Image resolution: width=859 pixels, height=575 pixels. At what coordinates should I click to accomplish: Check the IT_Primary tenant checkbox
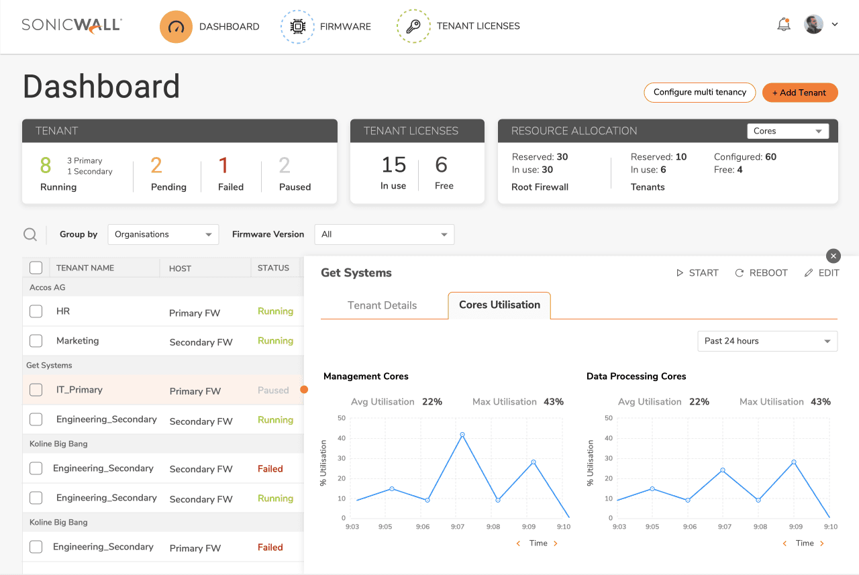point(36,390)
